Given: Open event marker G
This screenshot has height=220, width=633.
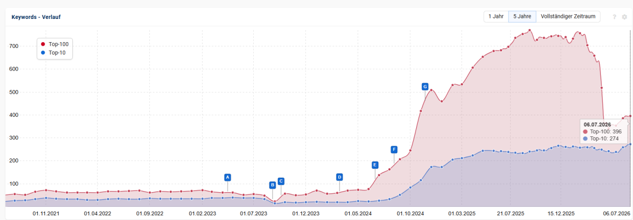Looking at the screenshot, I should [425, 86].
